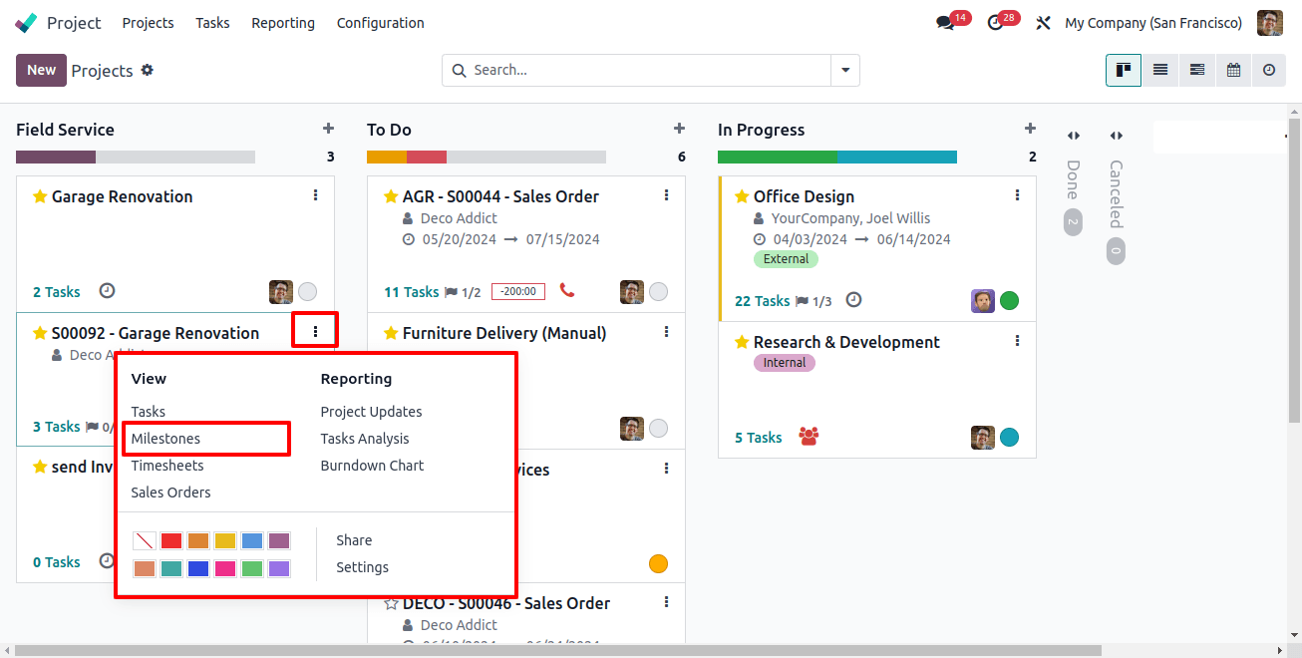Open Settings in the project menu
The height and width of the screenshot is (658, 1302).
click(x=362, y=567)
